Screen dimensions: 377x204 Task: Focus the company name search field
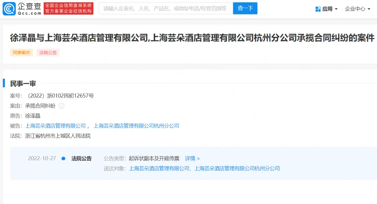coord(166,8)
